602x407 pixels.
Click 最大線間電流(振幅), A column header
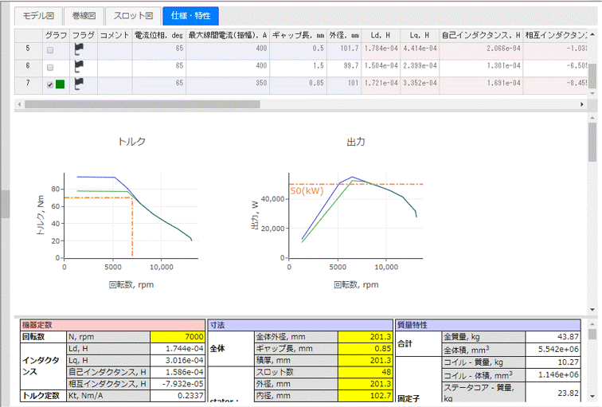[227, 35]
